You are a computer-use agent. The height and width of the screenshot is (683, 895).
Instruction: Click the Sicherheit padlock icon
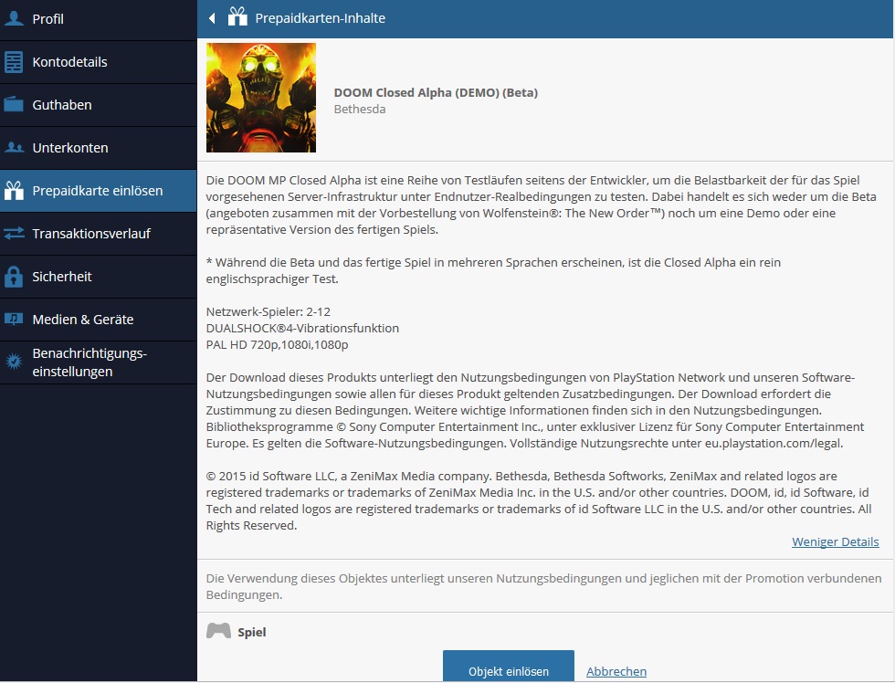click(14, 276)
